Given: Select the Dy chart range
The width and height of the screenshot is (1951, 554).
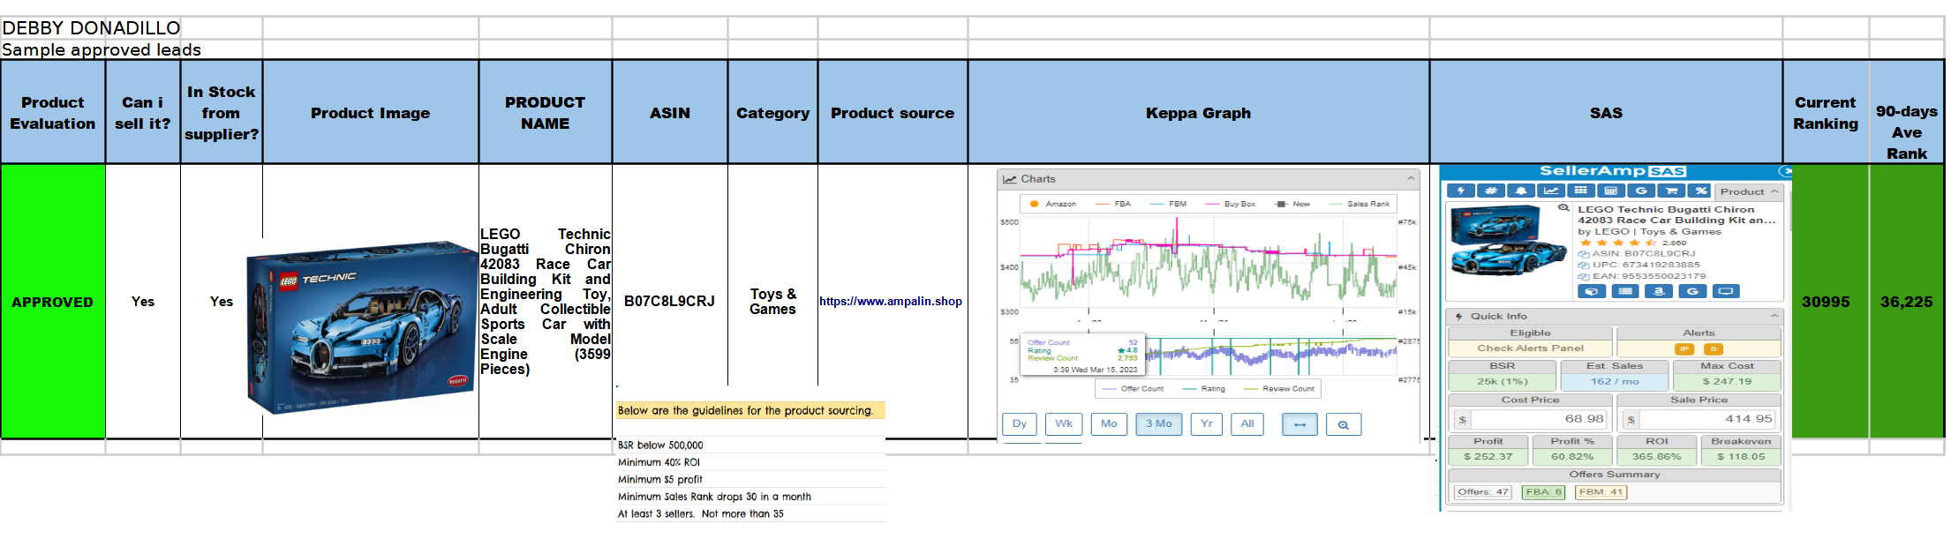Looking at the screenshot, I should (1020, 424).
